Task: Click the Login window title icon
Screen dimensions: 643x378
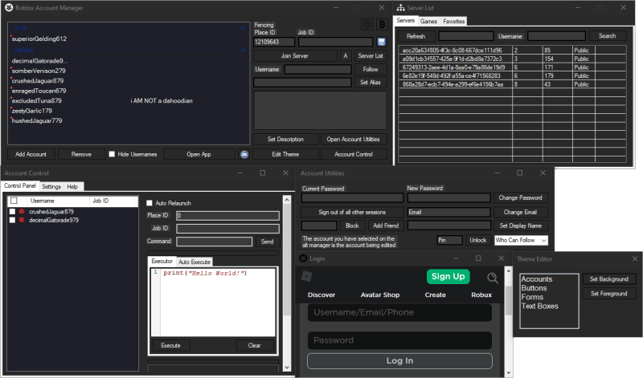Action: click(303, 258)
